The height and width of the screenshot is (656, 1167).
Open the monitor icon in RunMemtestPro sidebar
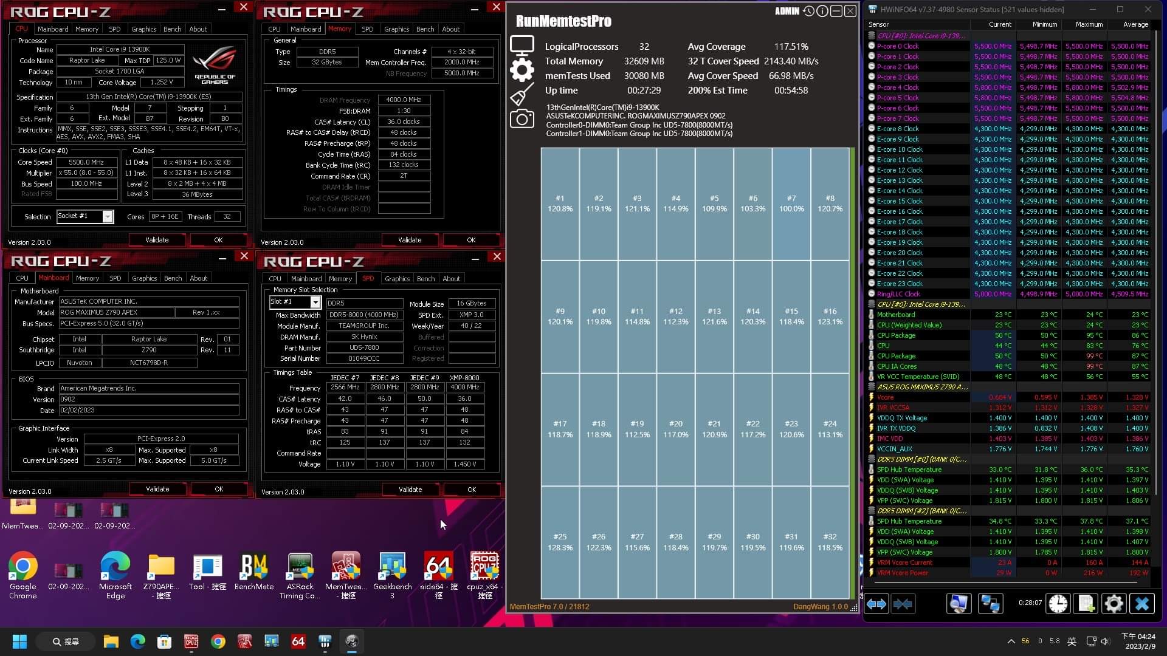tap(522, 46)
